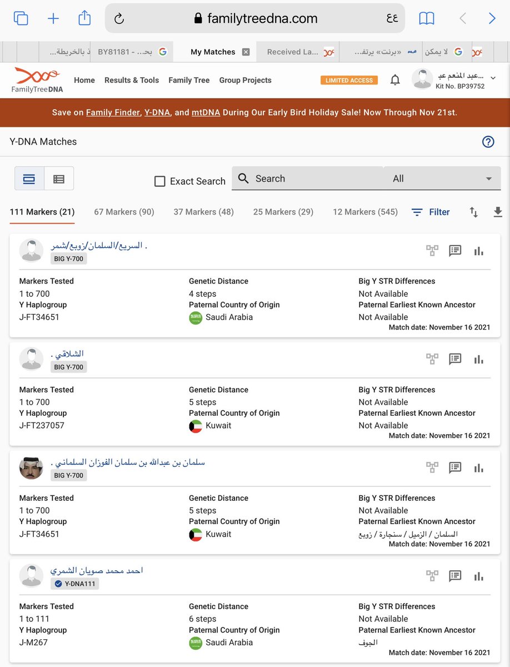Click the FamilyTreeDNA logo
510x667 pixels.
pos(37,80)
